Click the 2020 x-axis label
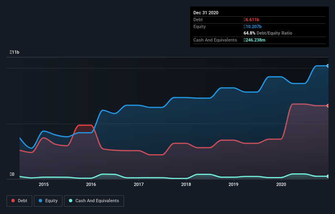335x214 pixels. (x=281, y=184)
